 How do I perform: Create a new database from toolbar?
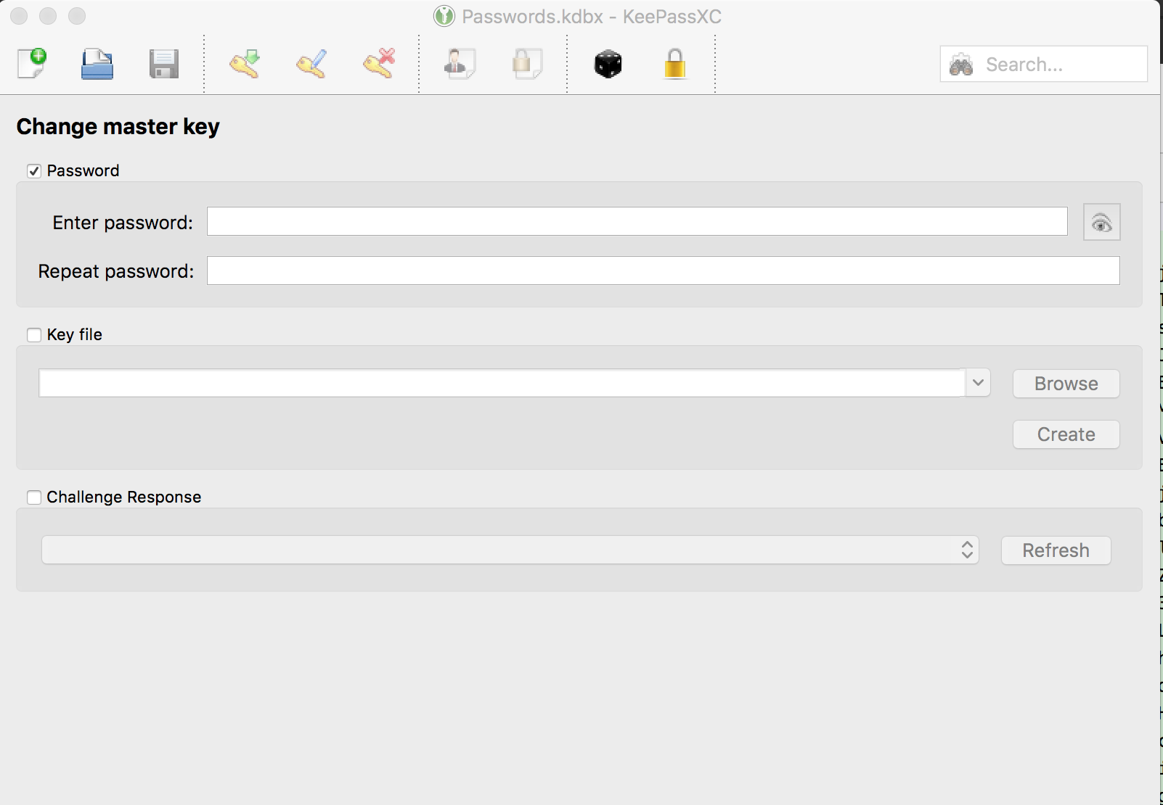coord(32,64)
